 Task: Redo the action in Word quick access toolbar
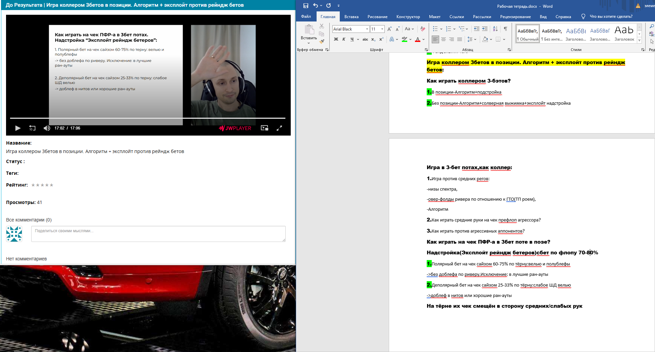(328, 6)
